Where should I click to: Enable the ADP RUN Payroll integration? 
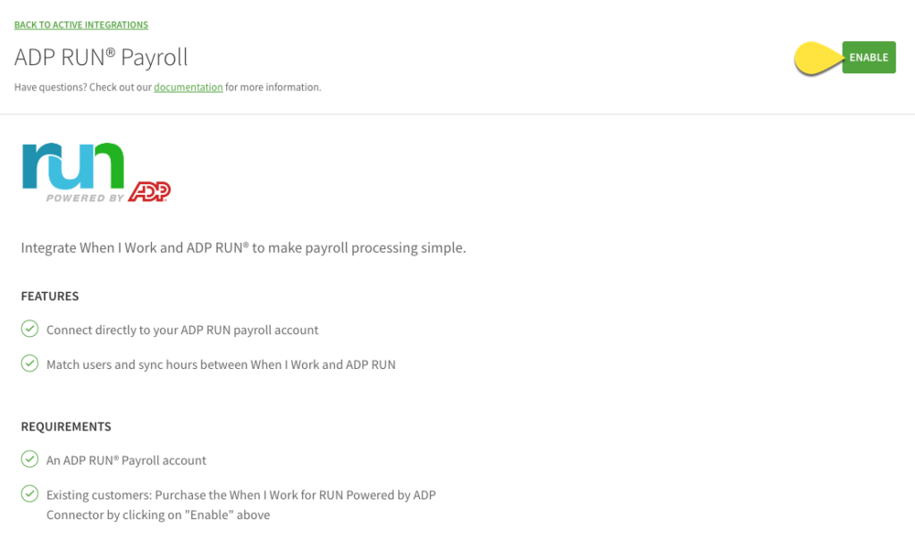tap(869, 56)
